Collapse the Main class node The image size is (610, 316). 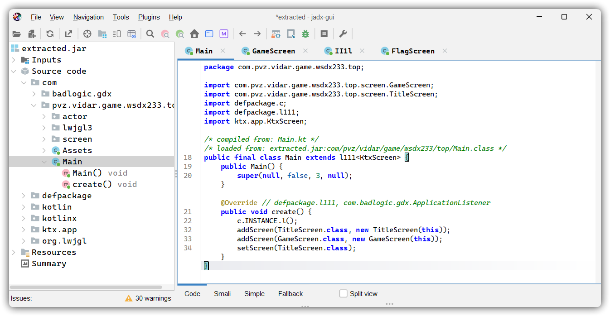click(44, 162)
